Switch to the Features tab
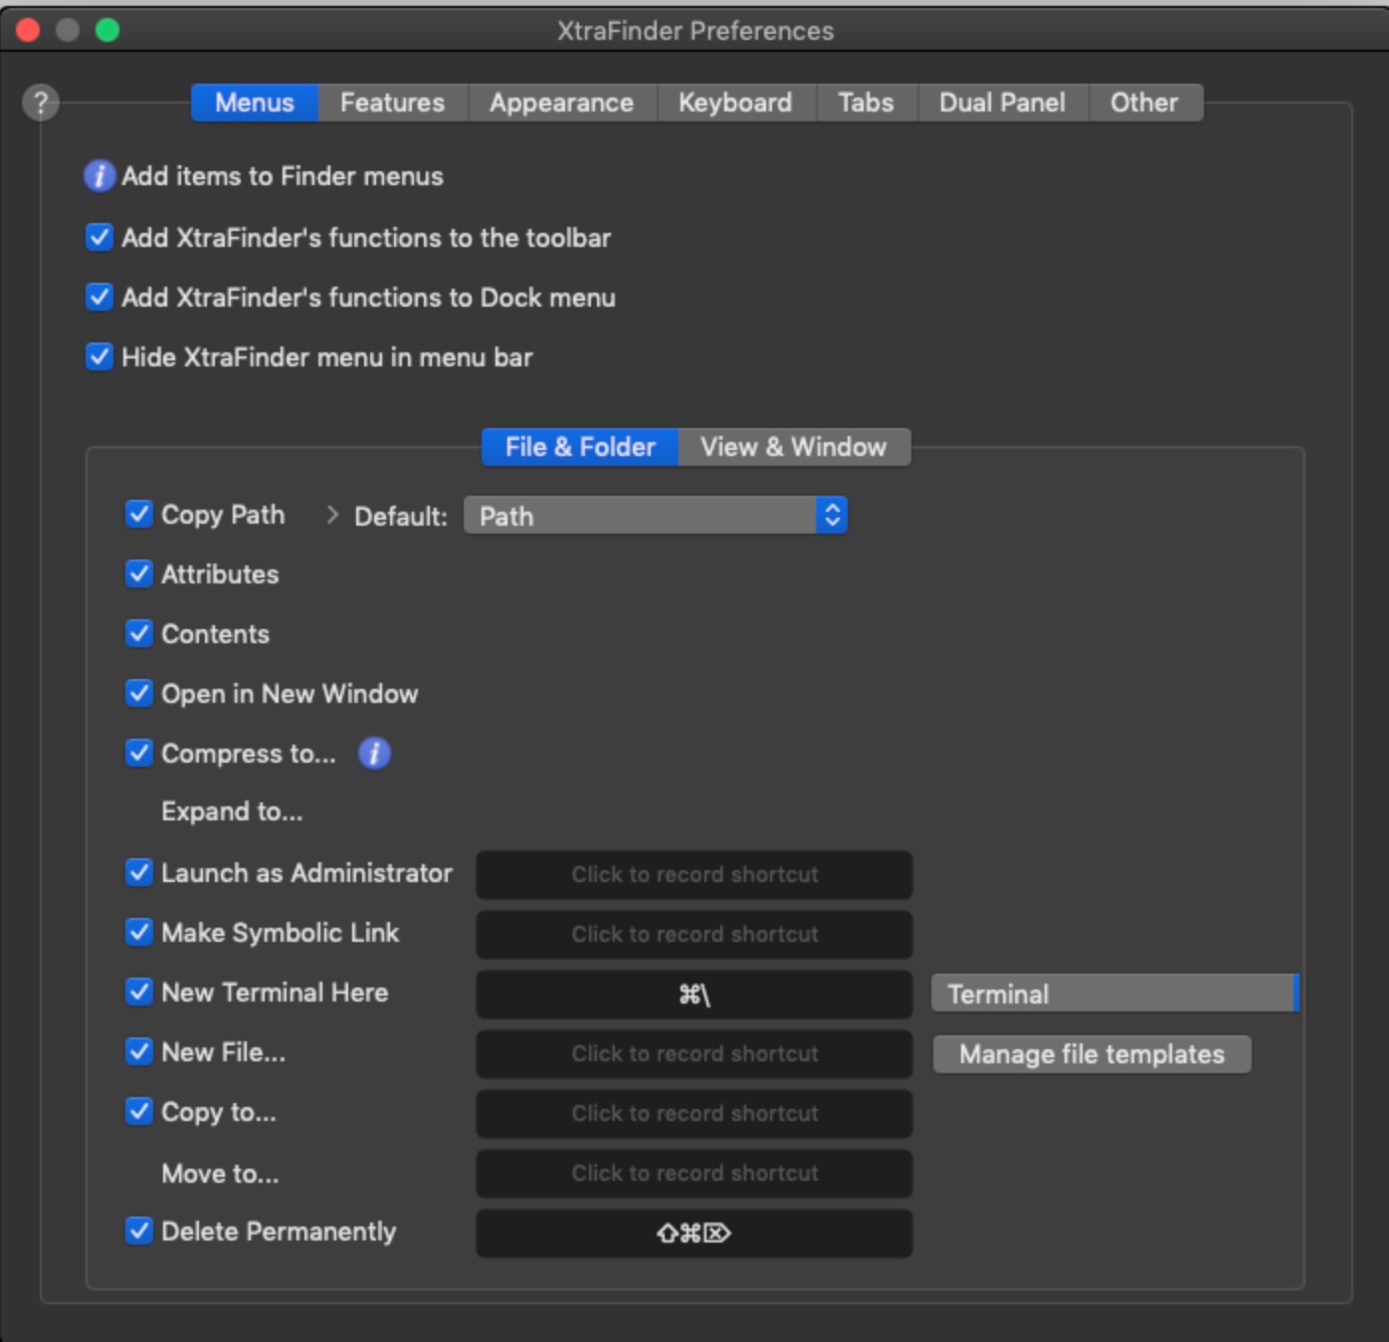The image size is (1389, 1342). [392, 103]
